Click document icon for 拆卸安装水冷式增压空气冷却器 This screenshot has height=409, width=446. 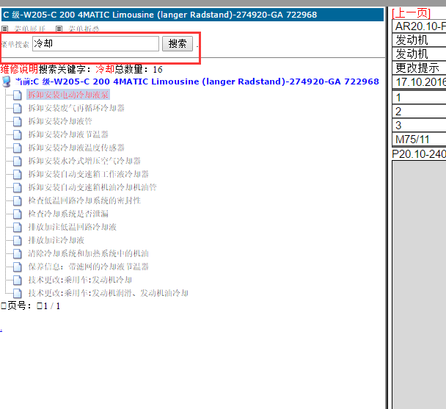pyautogui.click(x=18, y=161)
